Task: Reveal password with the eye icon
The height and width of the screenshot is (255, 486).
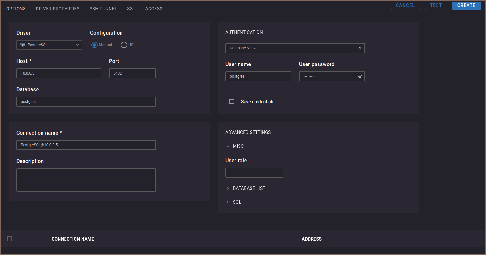Action: point(360,76)
